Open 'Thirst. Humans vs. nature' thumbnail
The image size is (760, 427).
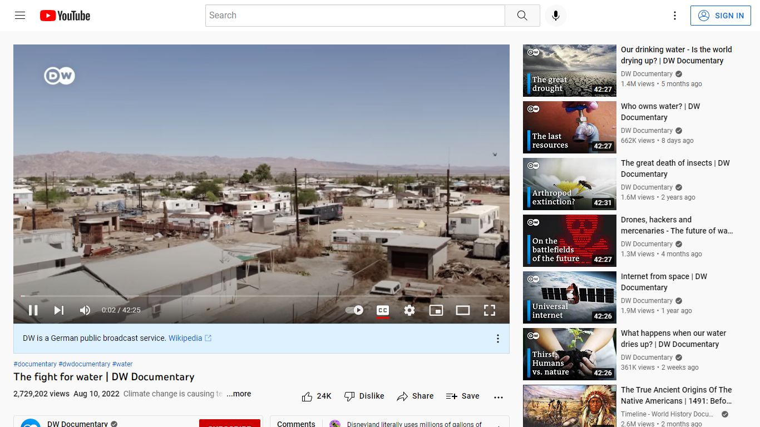(x=570, y=354)
